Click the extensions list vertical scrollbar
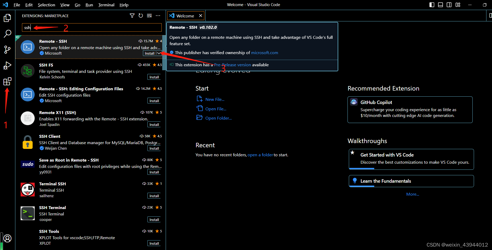Viewport: 492px width, 250px height. (164, 53)
